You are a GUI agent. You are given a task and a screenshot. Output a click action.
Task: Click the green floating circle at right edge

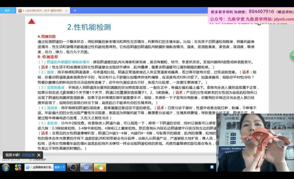tap(292, 55)
